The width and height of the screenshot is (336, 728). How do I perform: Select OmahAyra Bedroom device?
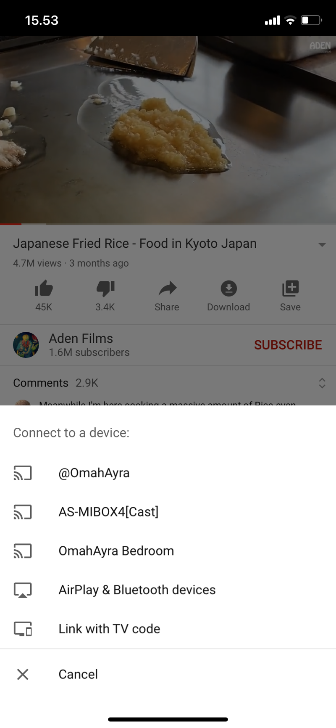168,551
